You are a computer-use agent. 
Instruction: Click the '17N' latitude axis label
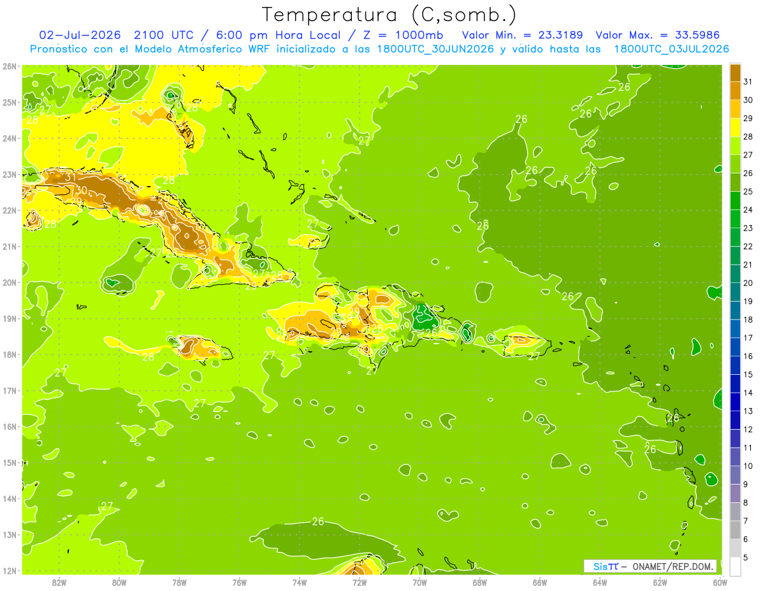tap(9, 391)
